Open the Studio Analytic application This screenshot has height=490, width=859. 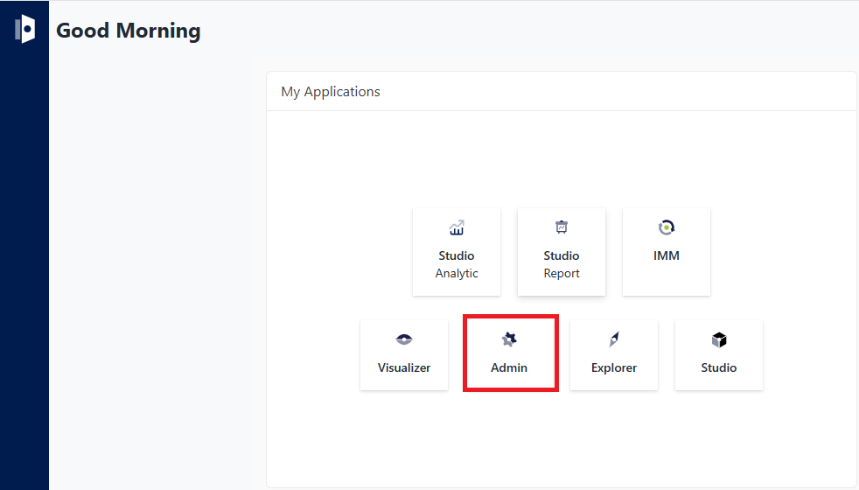click(457, 252)
